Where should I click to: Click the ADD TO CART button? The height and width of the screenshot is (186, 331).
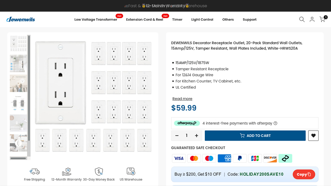coord(255,136)
